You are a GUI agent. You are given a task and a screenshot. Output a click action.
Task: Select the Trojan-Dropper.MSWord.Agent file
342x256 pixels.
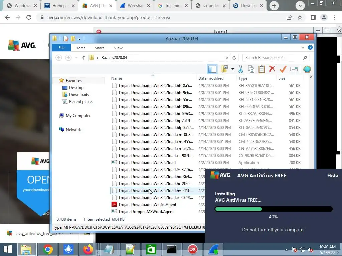coord(146,212)
